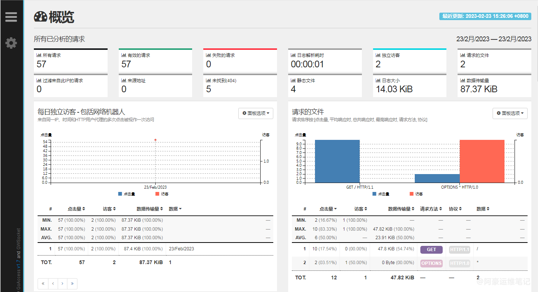Image resolution: width=538 pixels, height=292 pixels.
Task: Open 面板选项 dropdown for 每日独立访客 panel
Action: pos(256,113)
